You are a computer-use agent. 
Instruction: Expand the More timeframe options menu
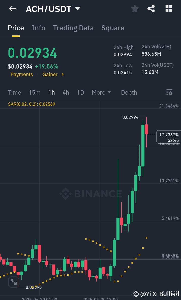[102, 93]
